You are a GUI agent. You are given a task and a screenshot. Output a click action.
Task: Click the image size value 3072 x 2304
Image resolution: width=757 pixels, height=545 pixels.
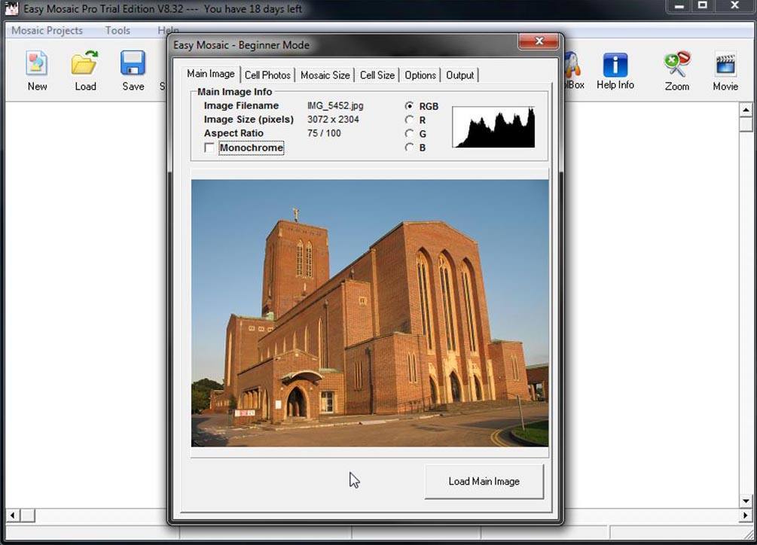(333, 119)
